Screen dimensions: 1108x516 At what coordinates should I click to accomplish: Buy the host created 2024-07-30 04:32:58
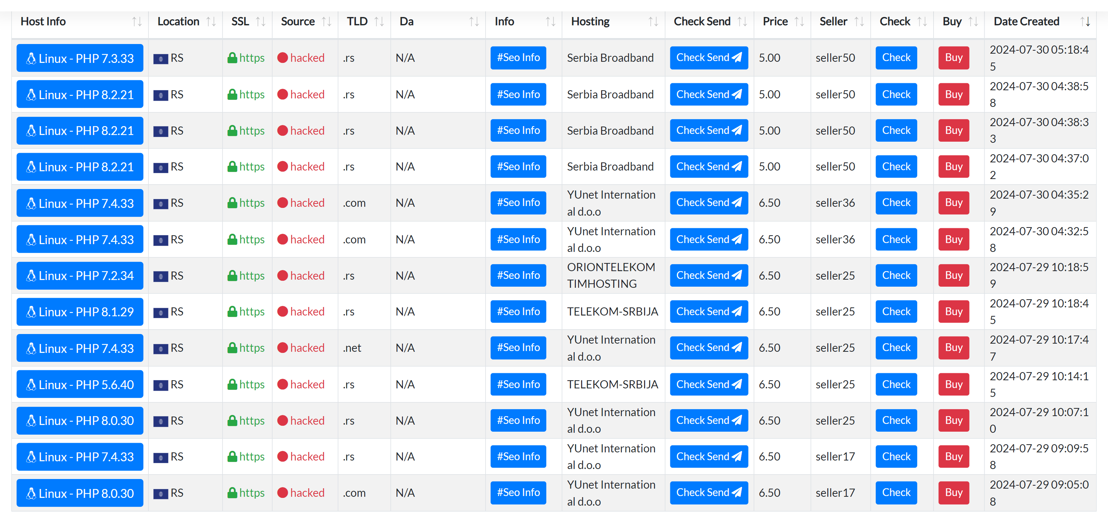tap(953, 239)
